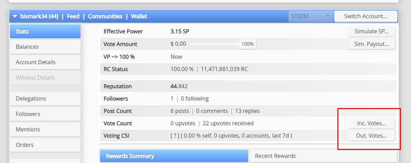Click the 'Now' VP recharge value
411x163 pixels.
(x=176, y=57)
